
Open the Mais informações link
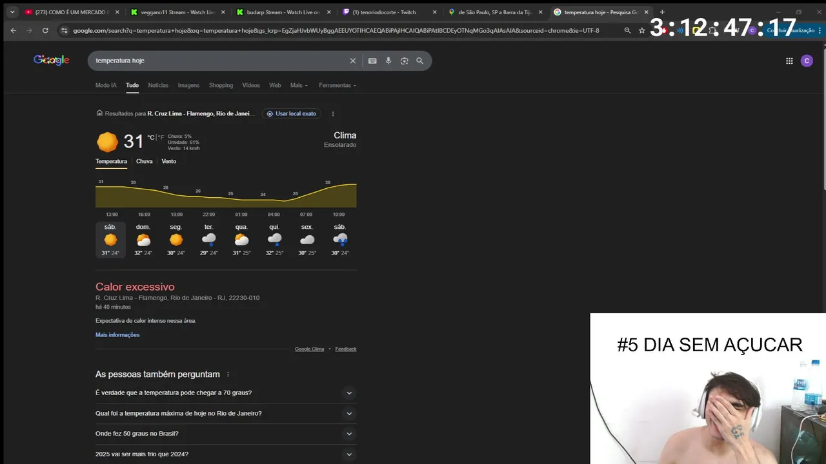tap(117, 335)
